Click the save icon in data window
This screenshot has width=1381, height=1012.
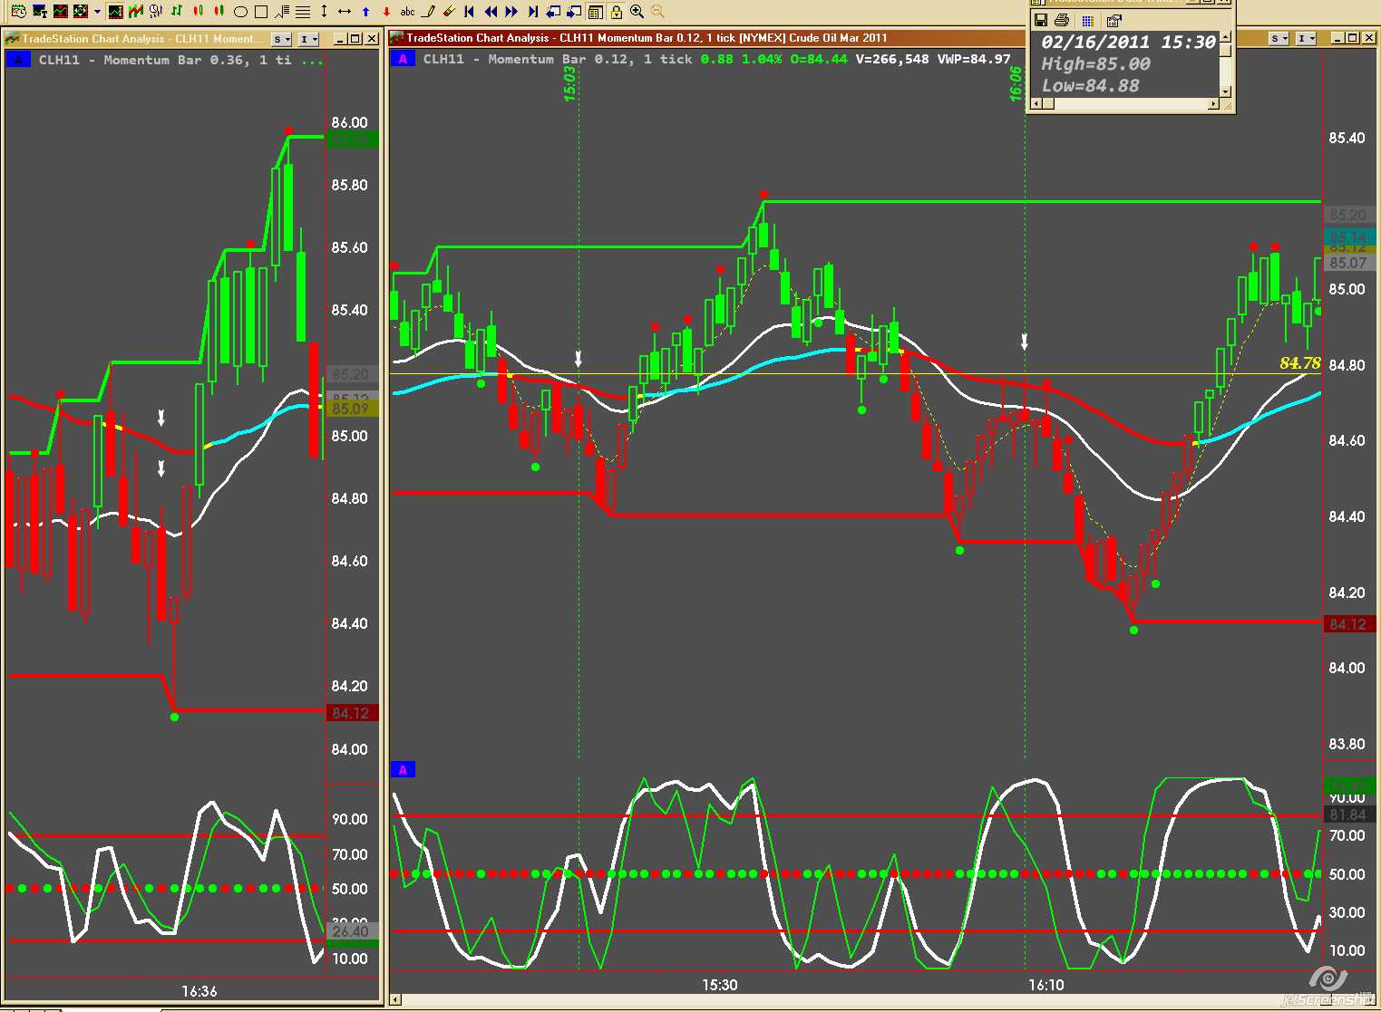click(1041, 20)
